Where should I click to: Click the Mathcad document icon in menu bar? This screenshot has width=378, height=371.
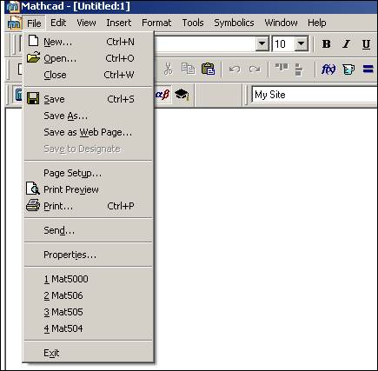click(14, 23)
